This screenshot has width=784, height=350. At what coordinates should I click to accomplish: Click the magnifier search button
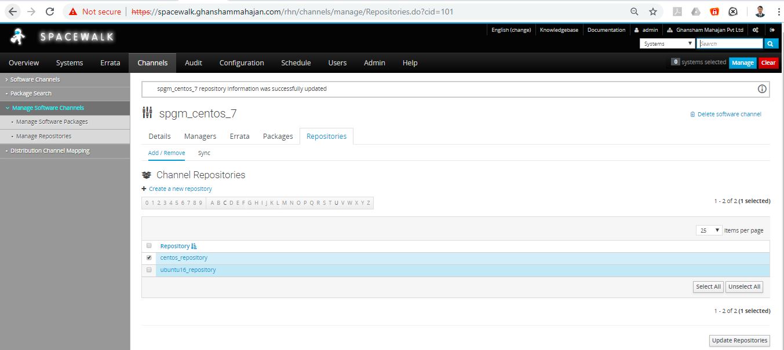pyautogui.click(x=771, y=44)
